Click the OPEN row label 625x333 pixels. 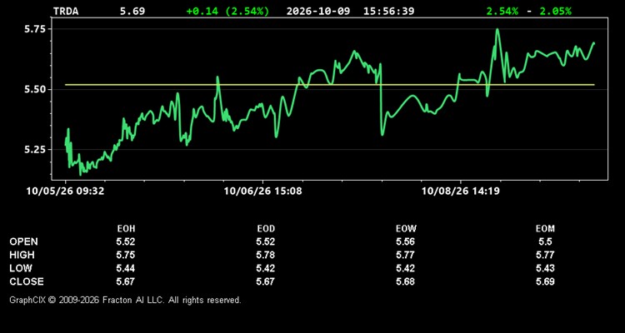click(24, 241)
